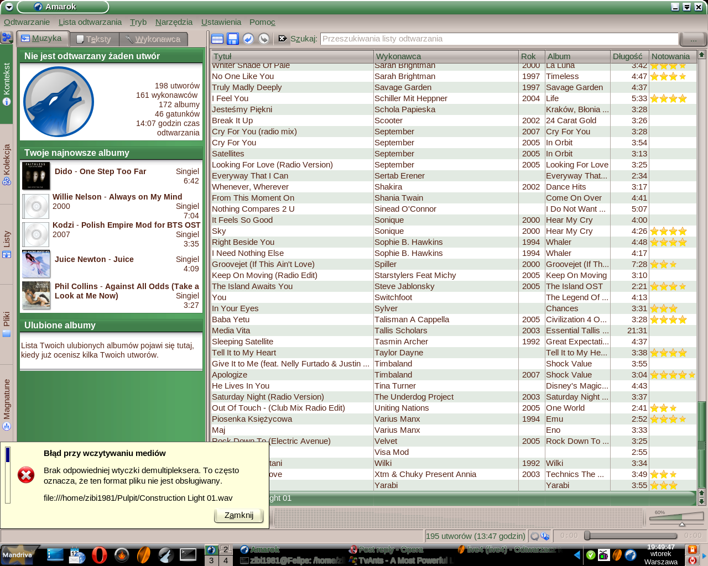This screenshot has height=566, width=708.
Task: Toggle random mode icon in status bar
Action: [x=545, y=536]
